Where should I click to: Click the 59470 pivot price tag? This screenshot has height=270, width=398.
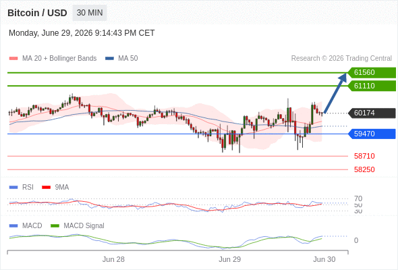click(x=372, y=134)
